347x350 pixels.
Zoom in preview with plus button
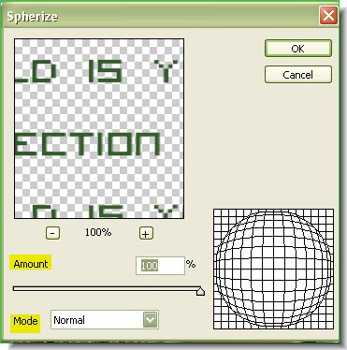pyautogui.click(x=146, y=233)
